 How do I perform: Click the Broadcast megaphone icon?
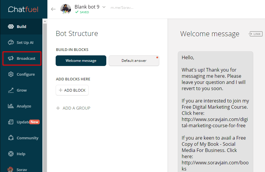pos(11,58)
